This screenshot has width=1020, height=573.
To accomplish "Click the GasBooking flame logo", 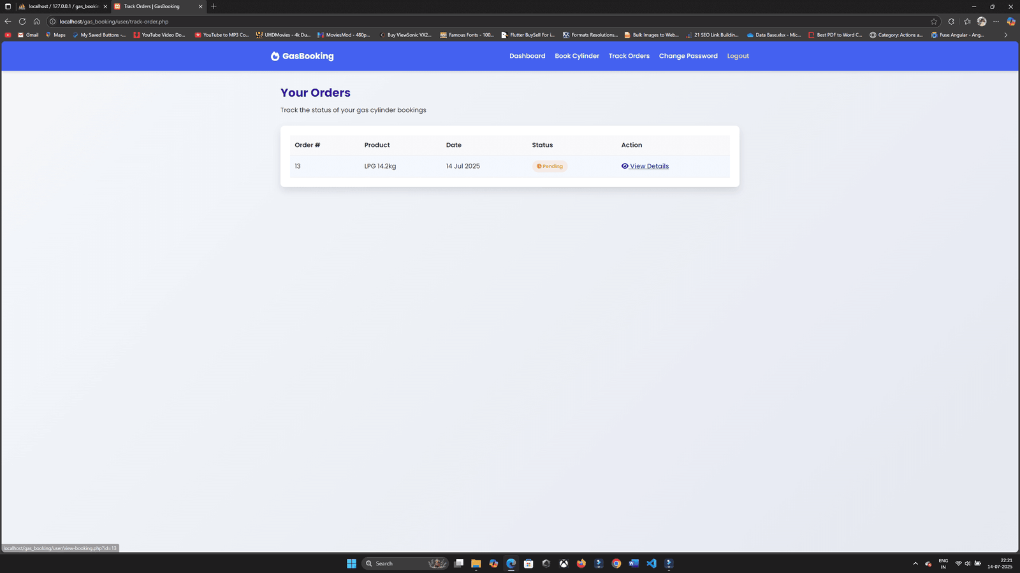I will tap(275, 56).
